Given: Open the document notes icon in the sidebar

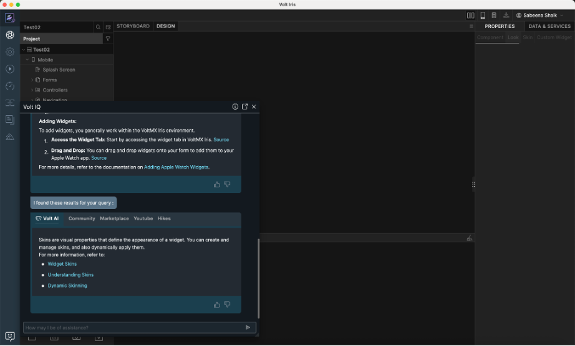Looking at the screenshot, I should (10, 119).
